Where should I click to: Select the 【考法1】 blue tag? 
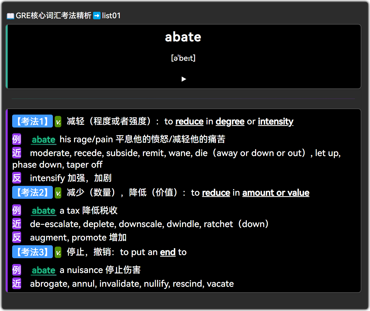(x=33, y=121)
